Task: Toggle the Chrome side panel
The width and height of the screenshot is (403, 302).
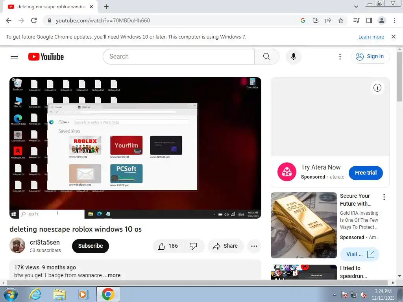Action: point(369,20)
